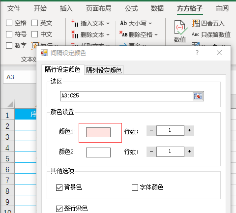Switch to the 数据 ribbon tab
Image resolution: width=236 pixels, height=213 pixels.
point(157,8)
